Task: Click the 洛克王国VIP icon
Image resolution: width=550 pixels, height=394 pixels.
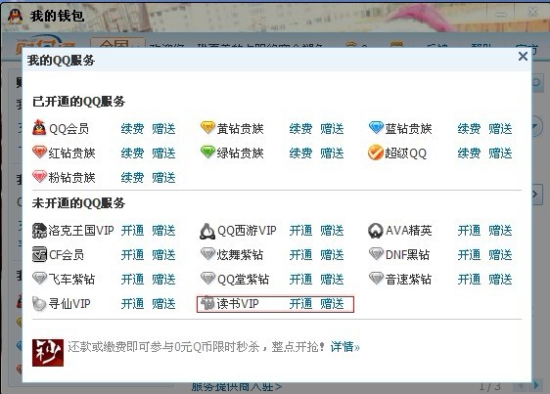Action: pos(39,231)
